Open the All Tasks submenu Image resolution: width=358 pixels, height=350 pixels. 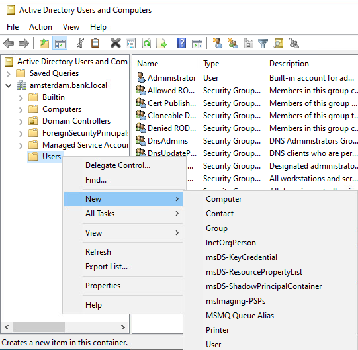coord(124,214)
